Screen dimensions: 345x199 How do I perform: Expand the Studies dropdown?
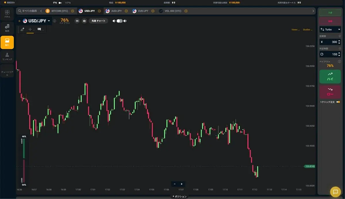[307, 30]
